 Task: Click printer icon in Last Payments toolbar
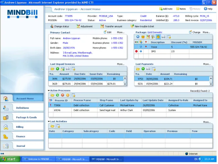(148, 69)
